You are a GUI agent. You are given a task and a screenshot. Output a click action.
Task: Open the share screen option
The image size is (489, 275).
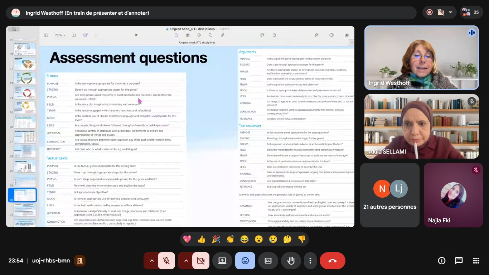click(x=222, y=261)
